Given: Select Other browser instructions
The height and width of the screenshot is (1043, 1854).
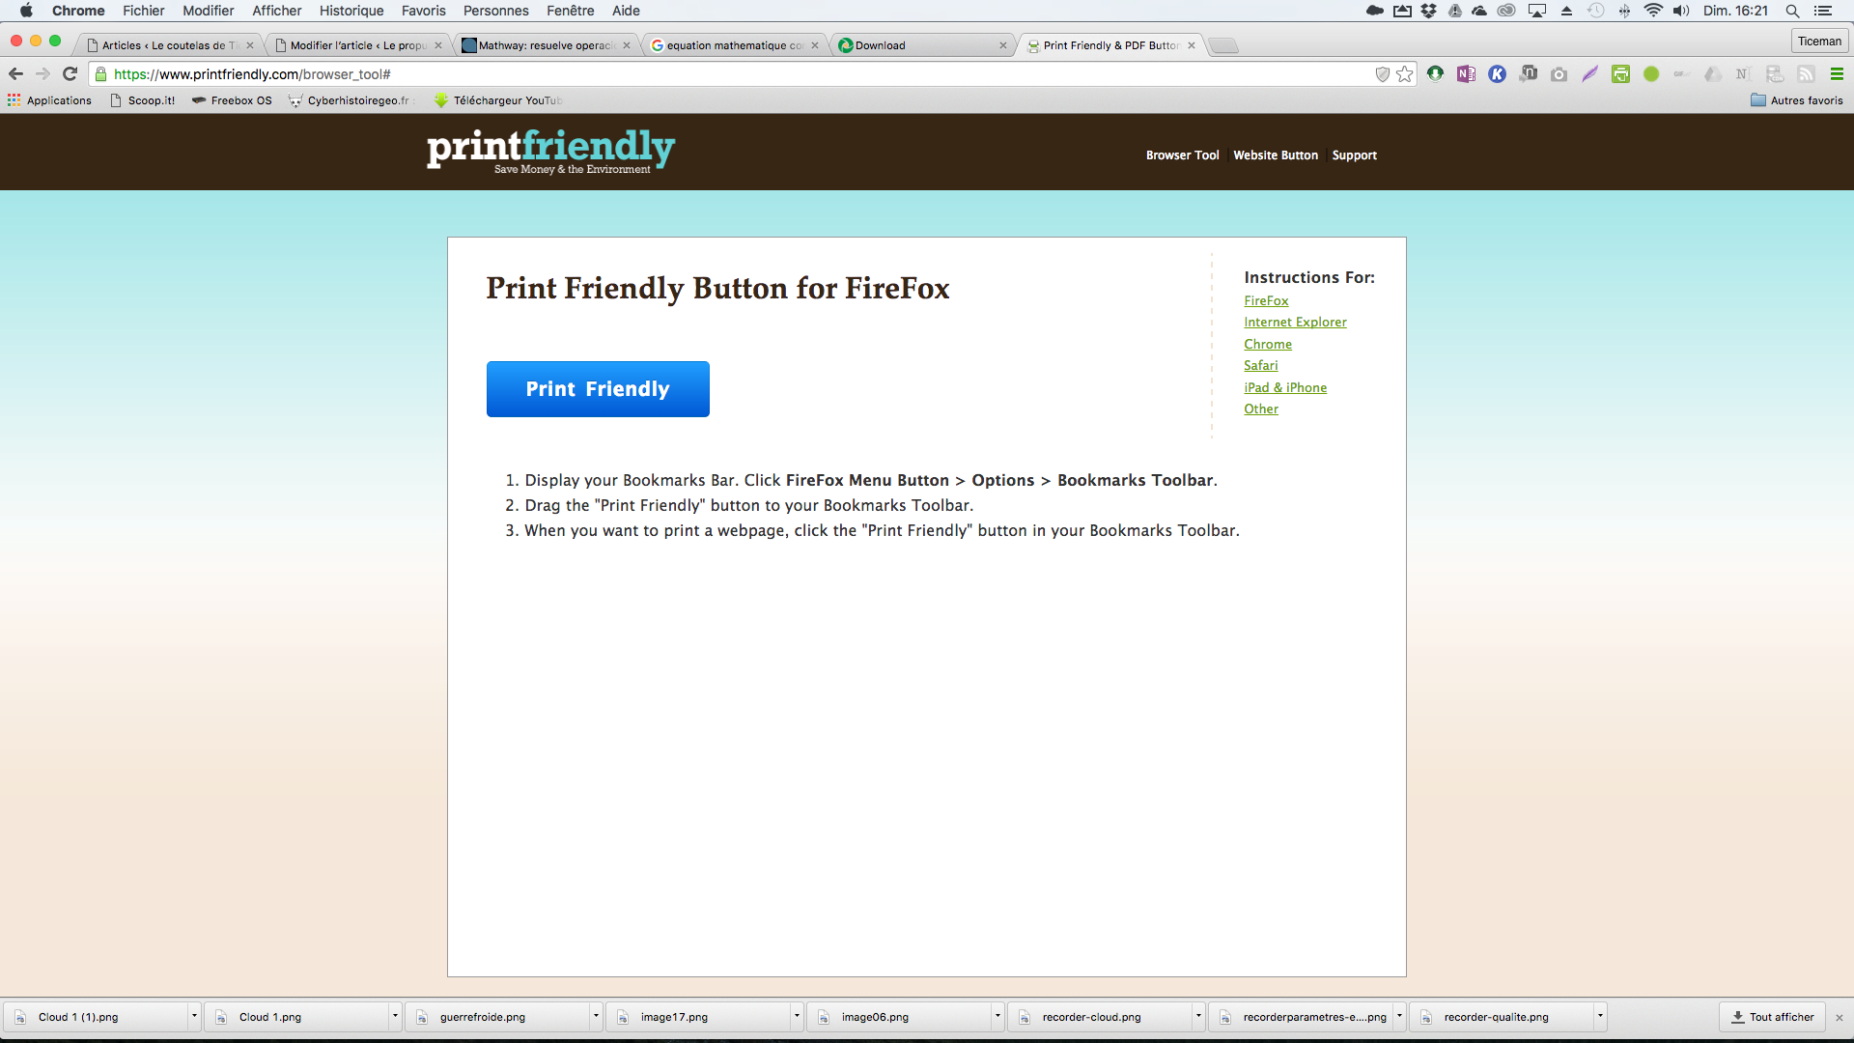Looking at the screenshot, I should click(1260, 408).
